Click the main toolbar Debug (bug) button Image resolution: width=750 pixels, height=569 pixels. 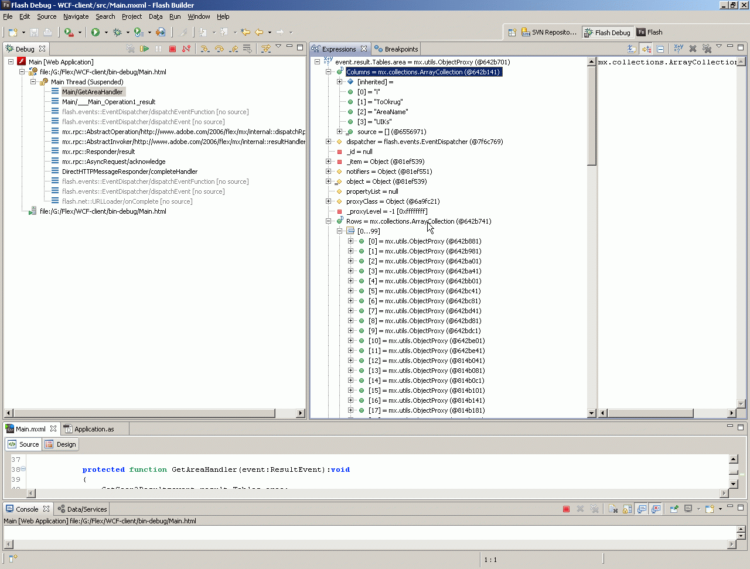(x=117, y=32)
